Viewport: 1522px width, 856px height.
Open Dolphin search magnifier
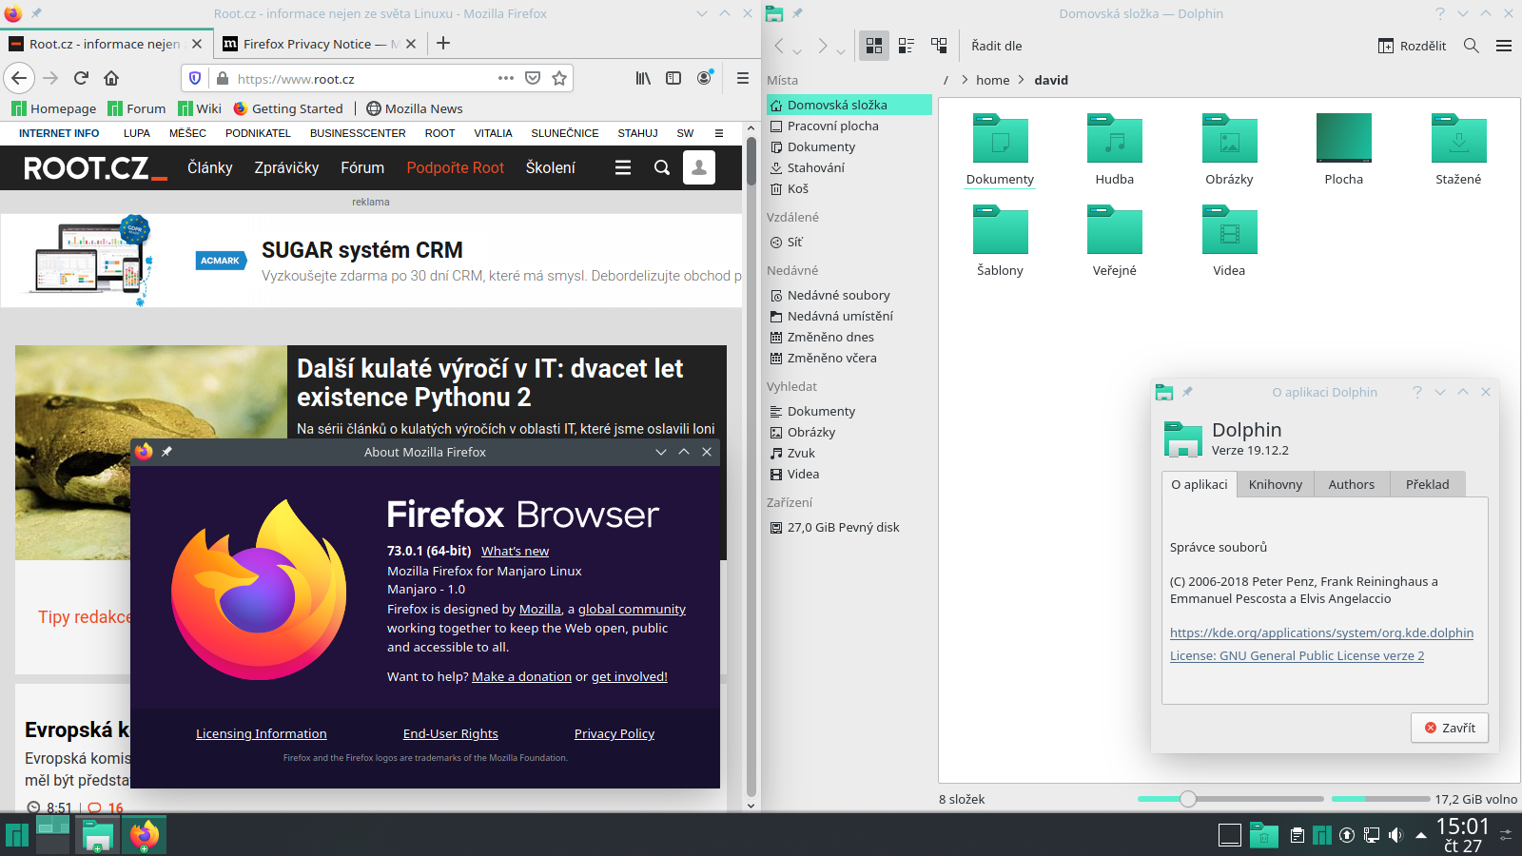(1472, 46)
